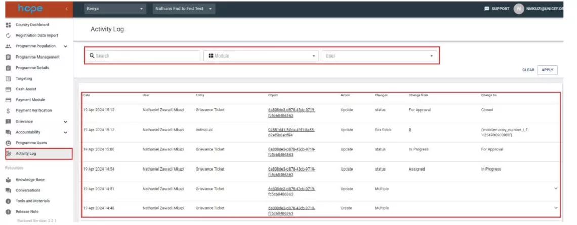Viewport: 577px width, 225px height.
Task: Click the Cash Assist card icon
Action: [8, 89]
